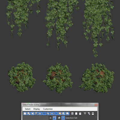This screenshot has height=120, width=120.
Task: Click the Sort by Hierarchy icon
Action: 63,118
